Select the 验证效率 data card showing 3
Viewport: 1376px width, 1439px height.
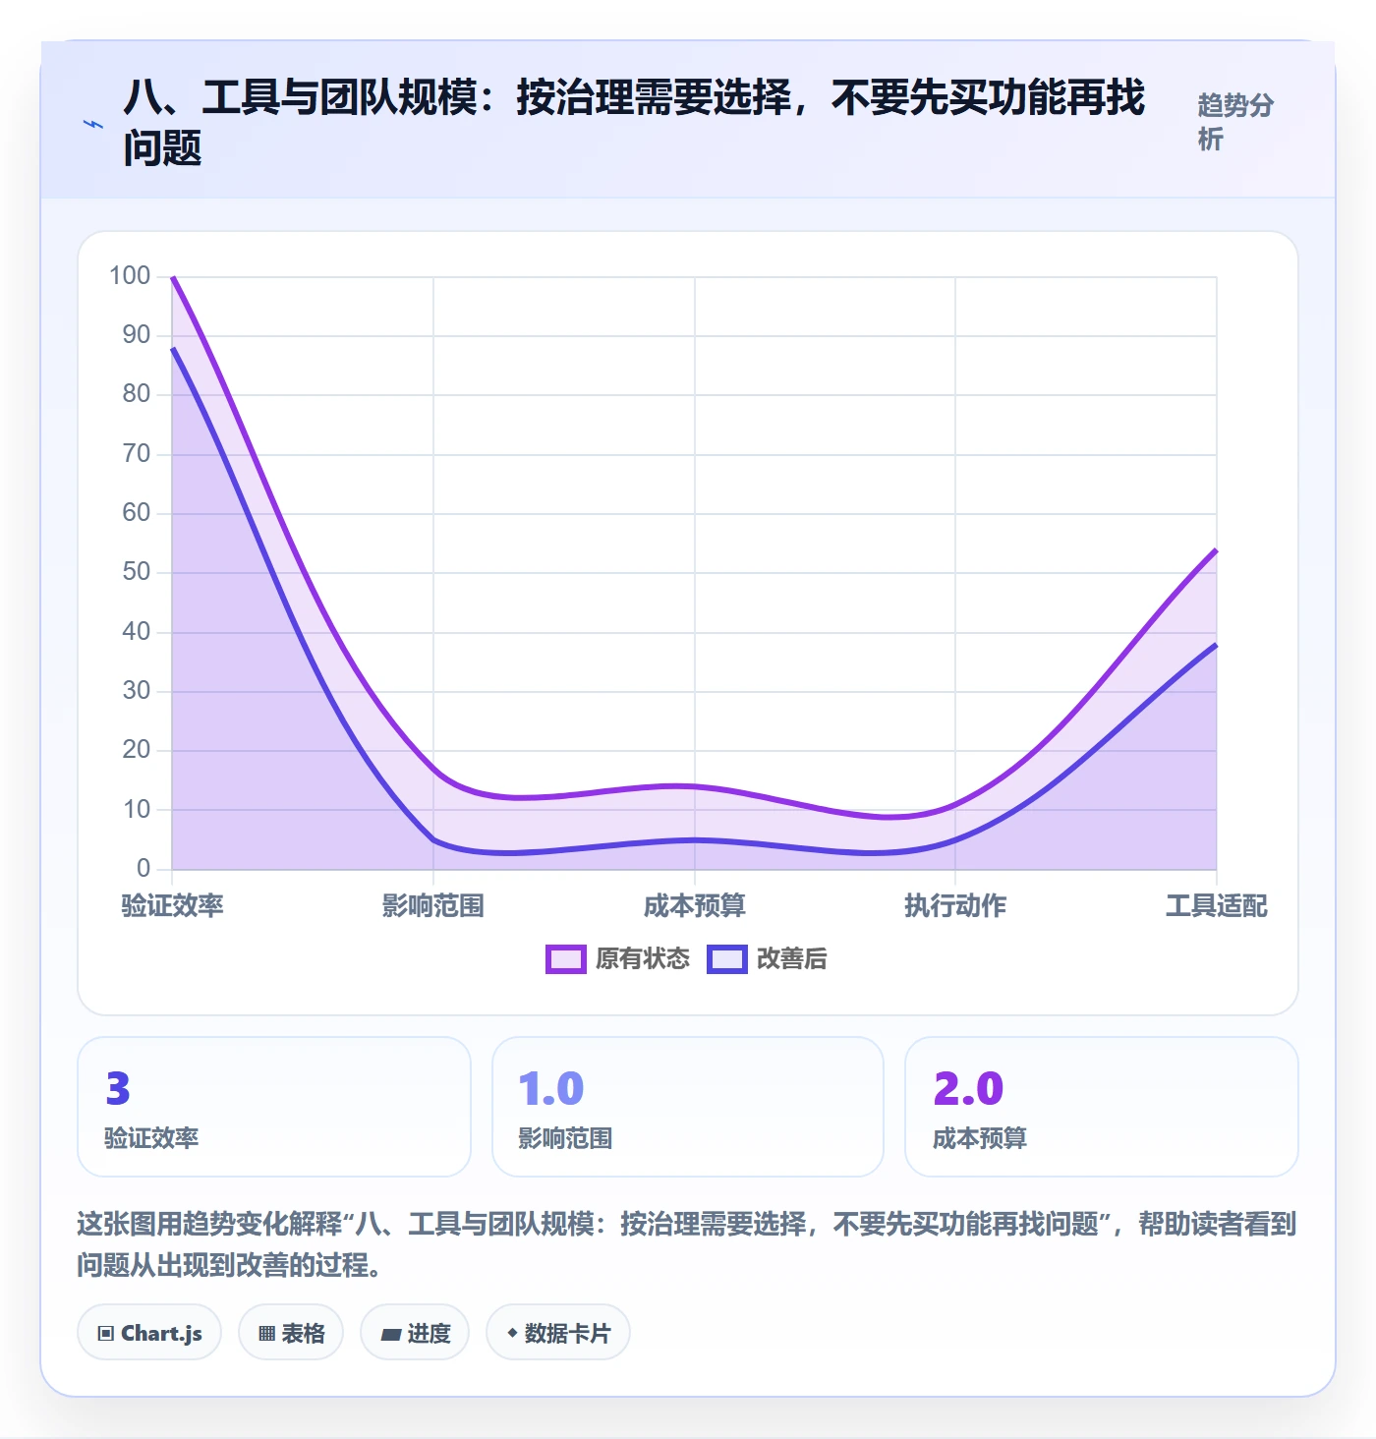pos(274,1107)
